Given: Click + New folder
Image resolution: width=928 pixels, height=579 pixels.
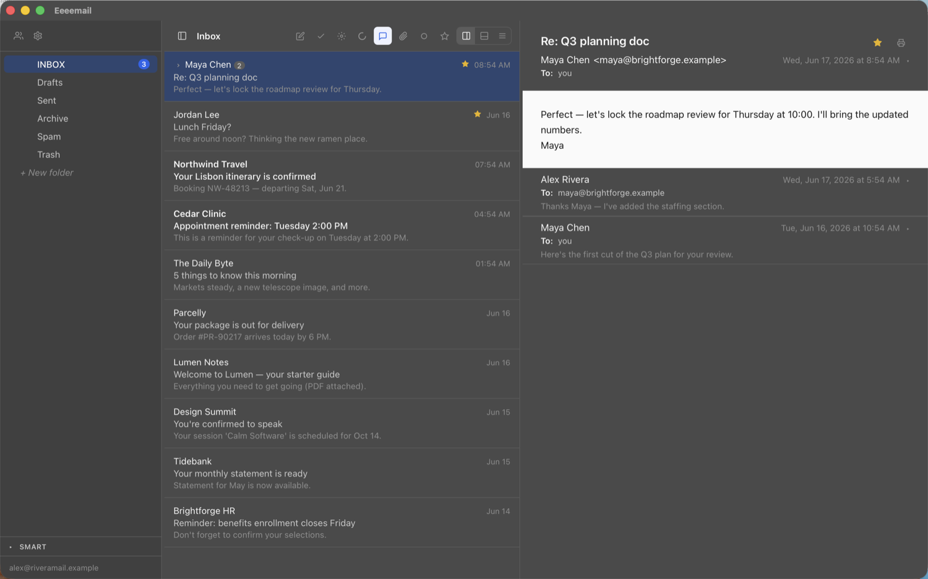Looking at the screenshot, I should click(x=47, y=172).
